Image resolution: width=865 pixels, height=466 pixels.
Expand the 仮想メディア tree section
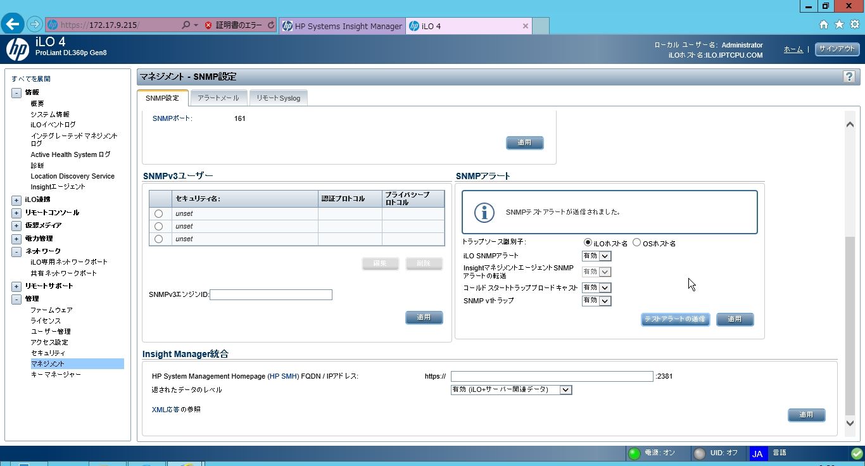(x=16, y=226)
